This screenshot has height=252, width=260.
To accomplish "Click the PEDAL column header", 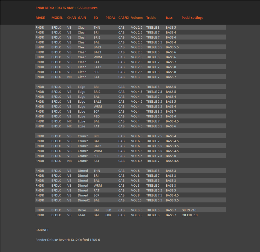I will click(110, 18).
